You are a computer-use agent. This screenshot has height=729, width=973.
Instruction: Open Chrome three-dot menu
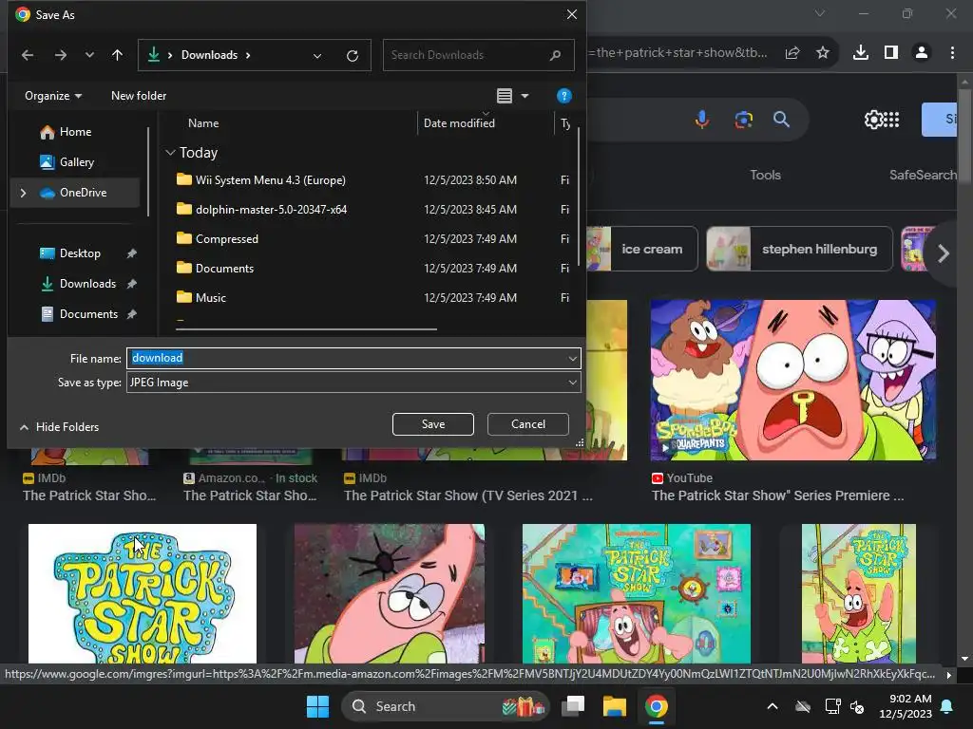coord(952,53)
